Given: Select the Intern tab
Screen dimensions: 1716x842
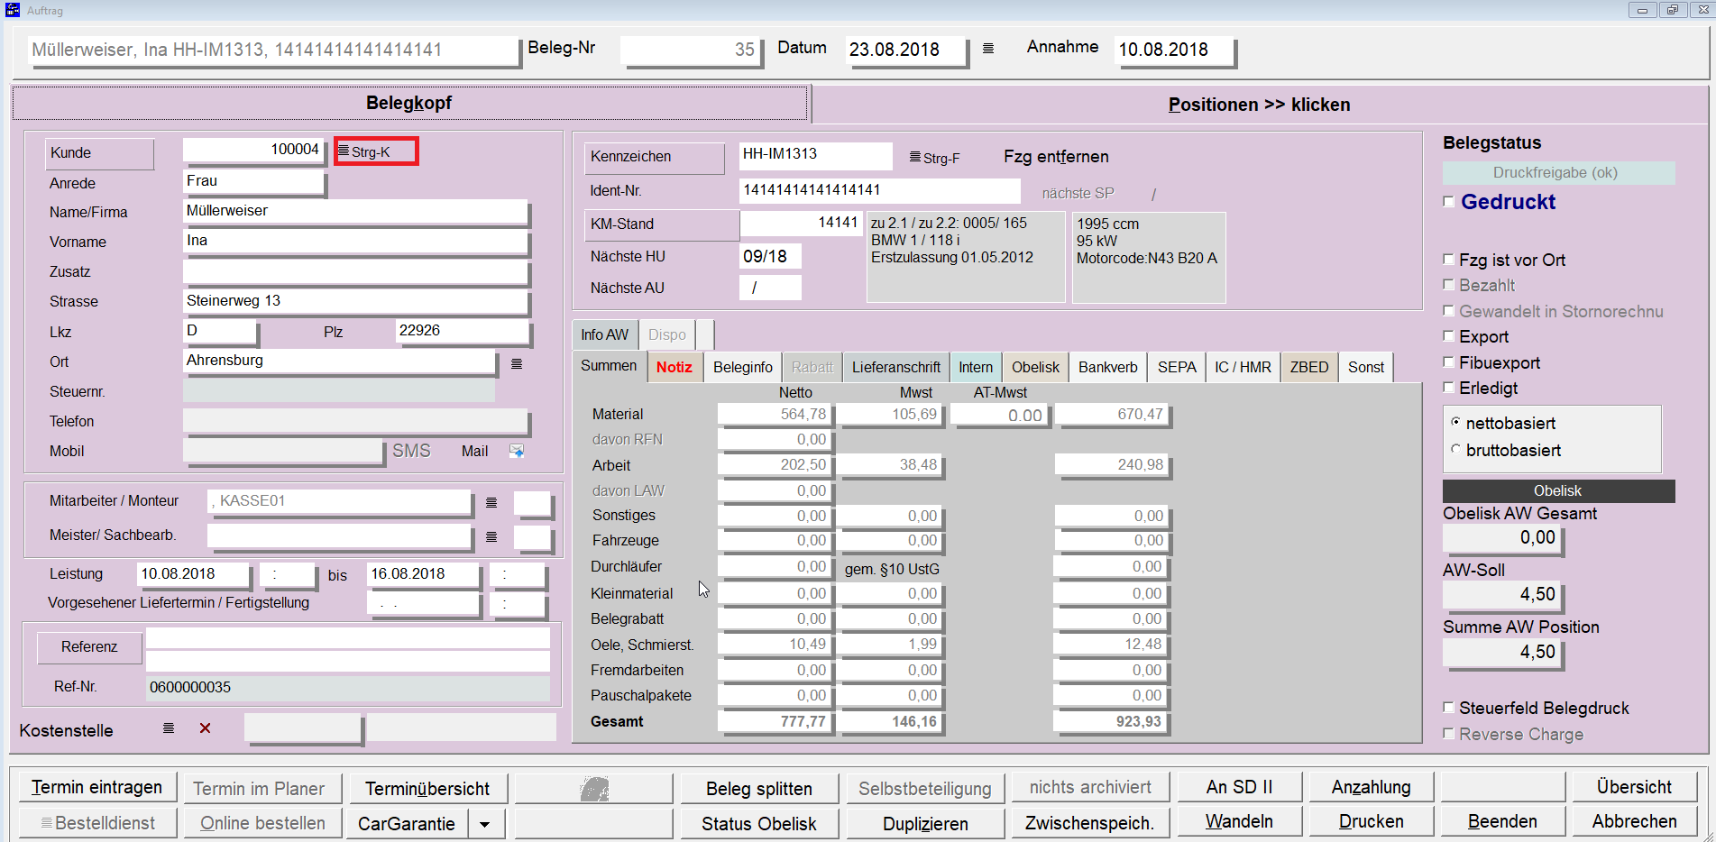Looking at the screenshot, I should 976,367.
